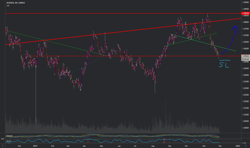Click the Z timezone button at bottom-left
250x148 pixels.
tap(2, 145)
